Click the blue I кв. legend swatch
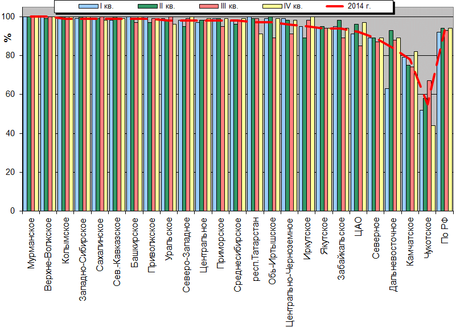Screen dimensions: 456x327 (x=88, y=6)
